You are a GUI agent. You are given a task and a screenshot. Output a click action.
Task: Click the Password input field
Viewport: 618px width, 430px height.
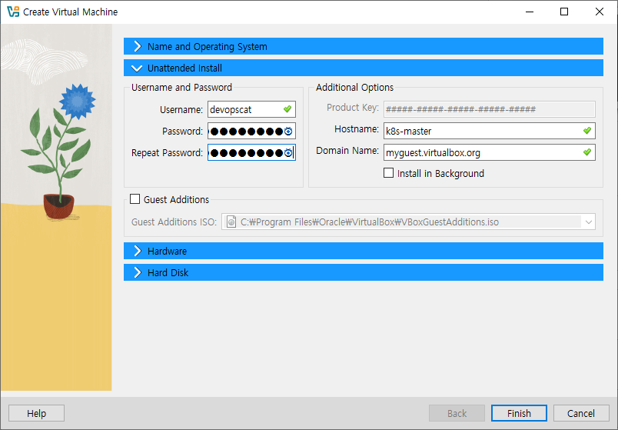point(251,132)
